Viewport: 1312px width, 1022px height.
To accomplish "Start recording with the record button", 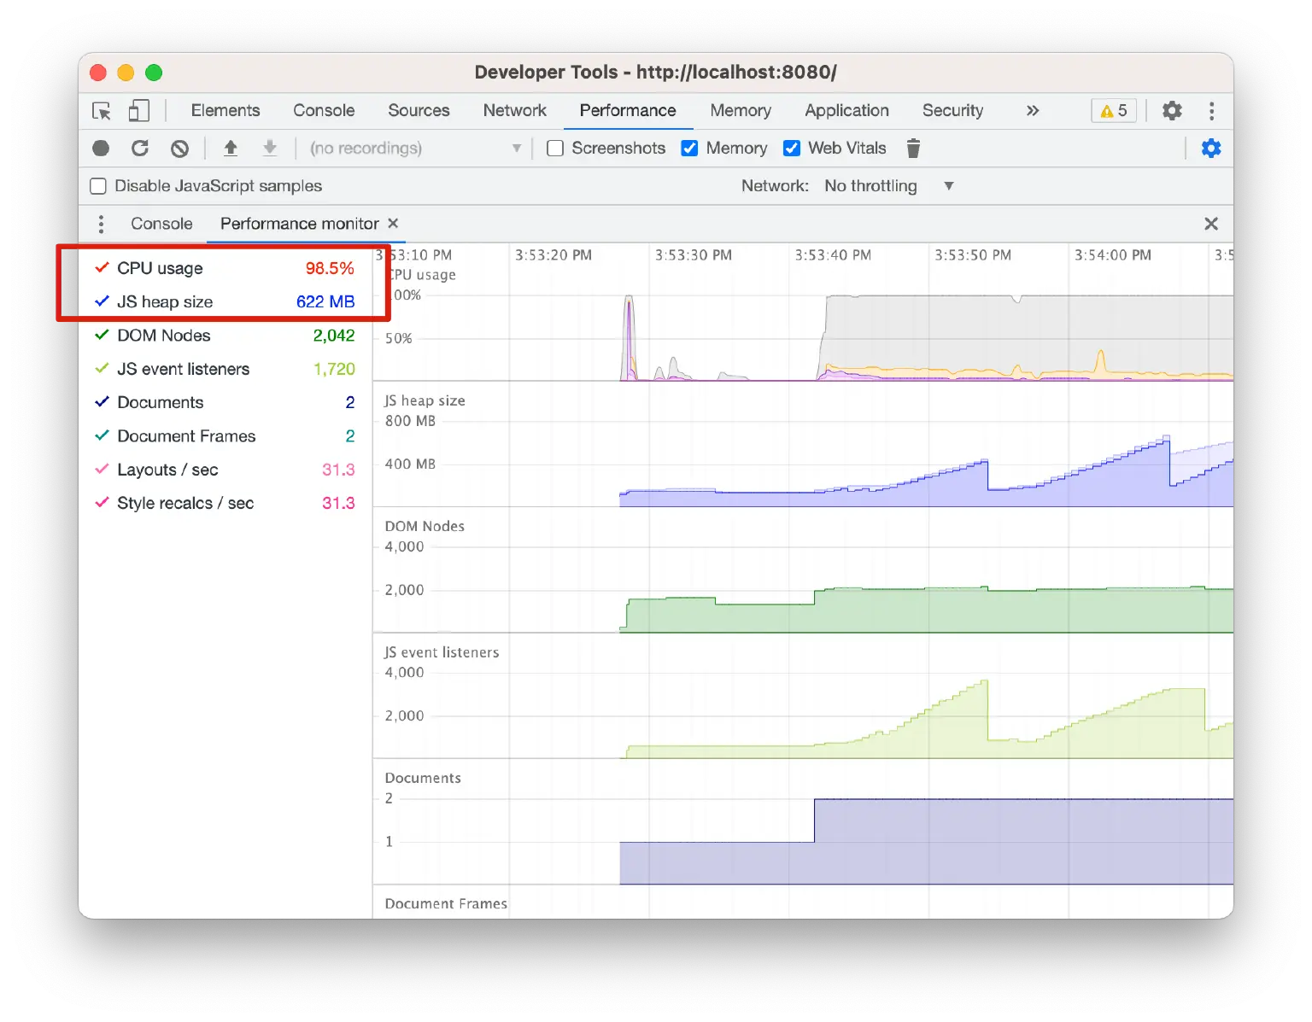I will click(x=101, y=149).
